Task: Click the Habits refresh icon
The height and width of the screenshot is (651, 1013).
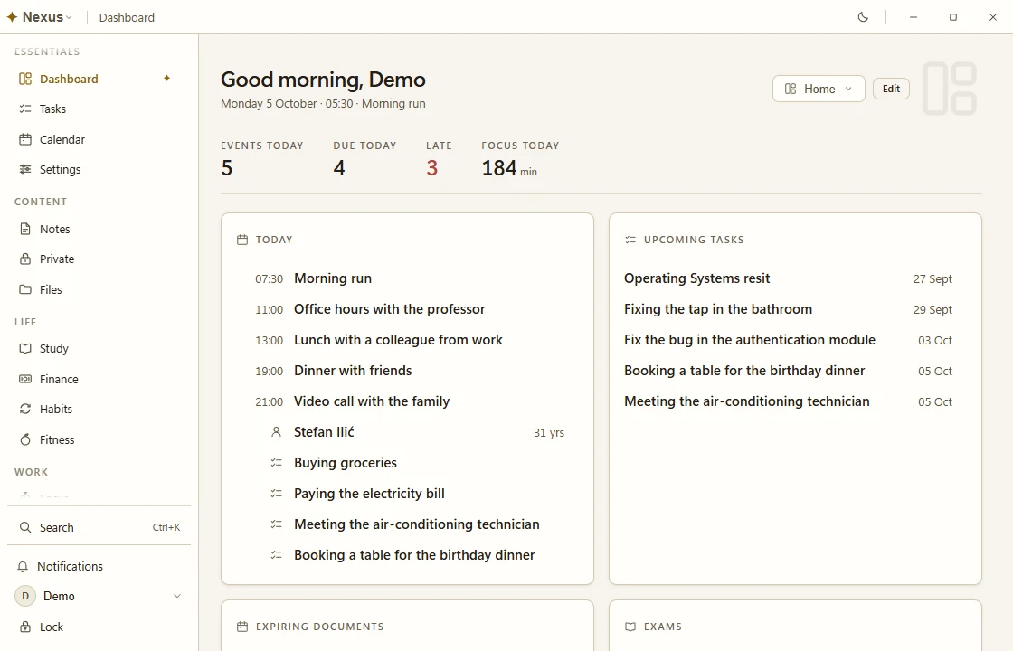Action: point(25,409)
